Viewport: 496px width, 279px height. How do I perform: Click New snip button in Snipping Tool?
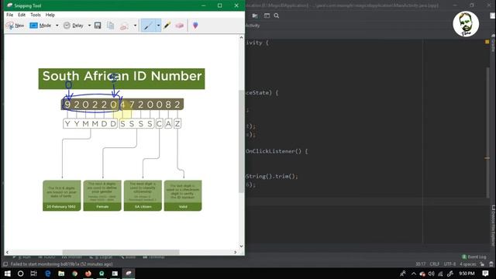coord(15,26)
